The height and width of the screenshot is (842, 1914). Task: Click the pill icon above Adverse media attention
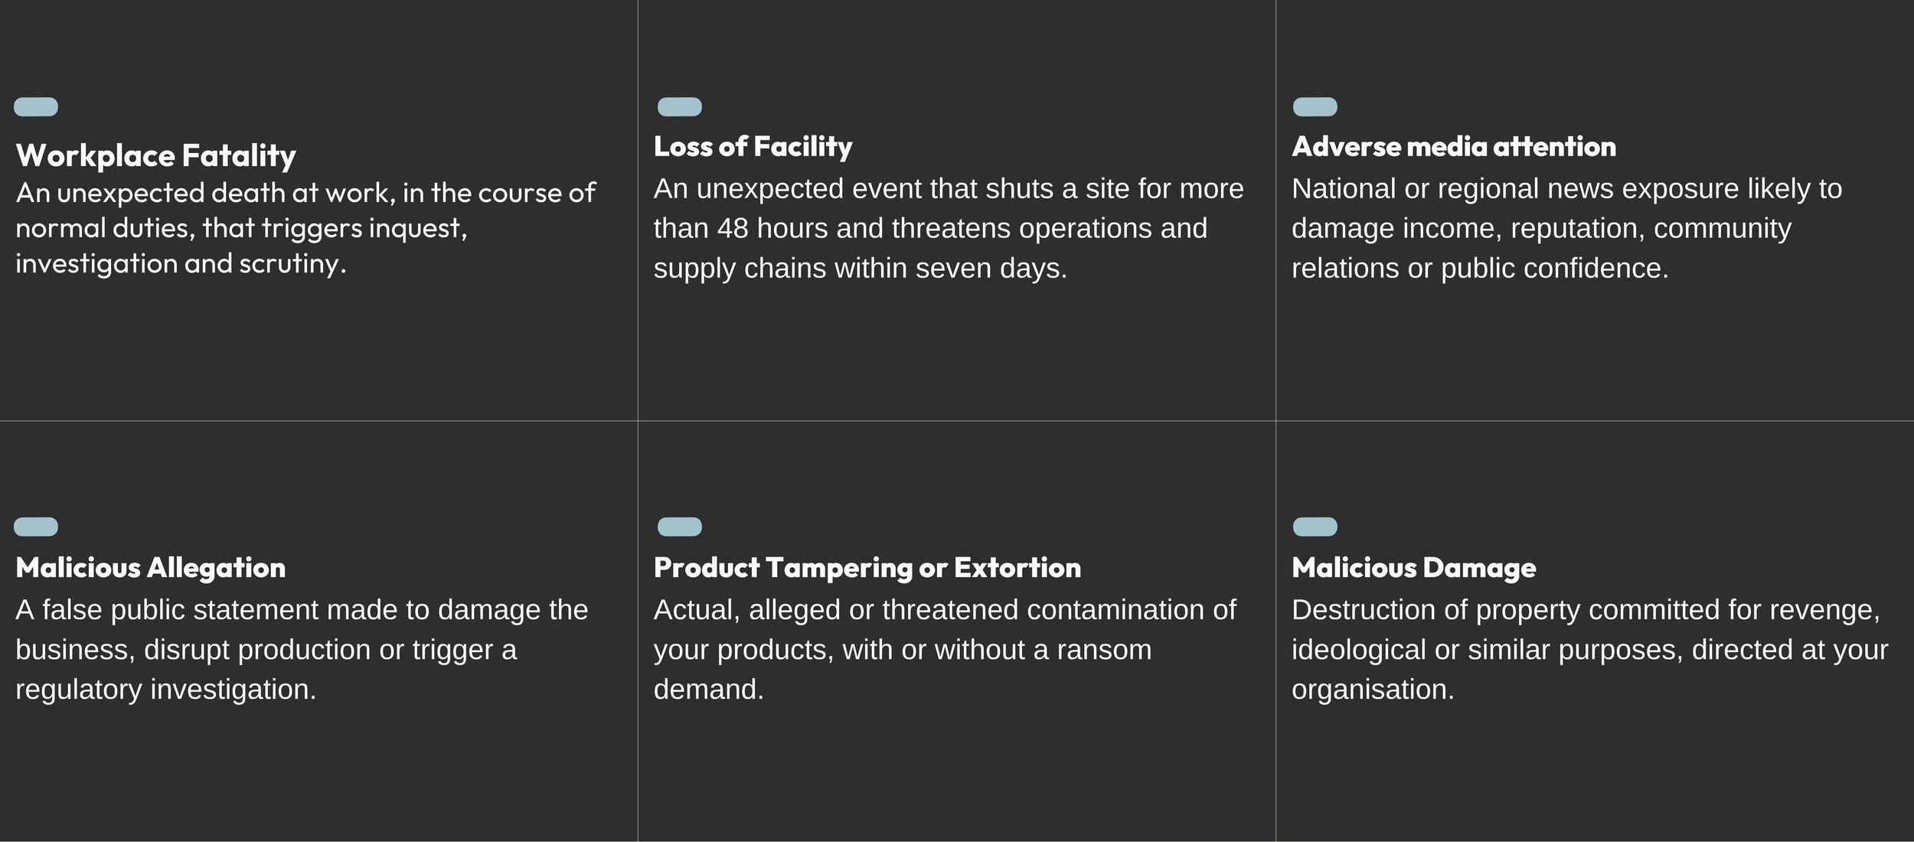(x=1315, y=107)
